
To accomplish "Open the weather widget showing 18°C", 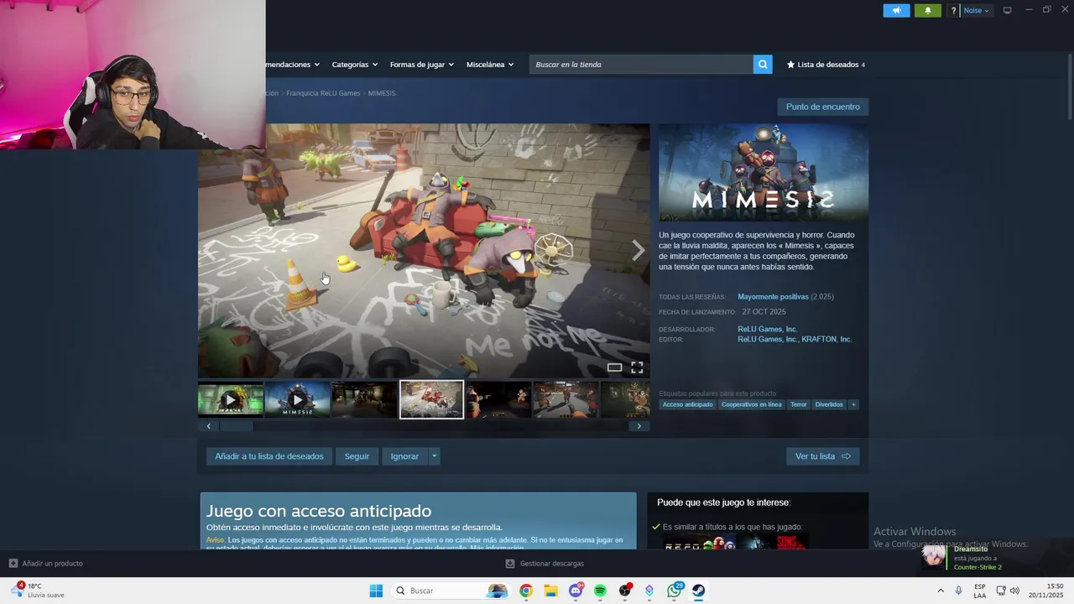I will [38, 591].
